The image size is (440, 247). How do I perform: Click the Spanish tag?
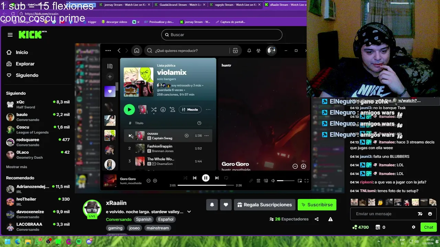click(x=144, y=219)
